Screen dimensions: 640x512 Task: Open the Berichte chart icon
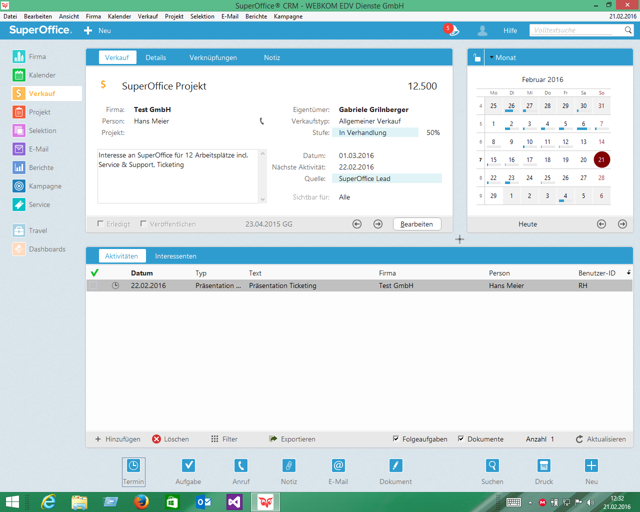point(19,167)
